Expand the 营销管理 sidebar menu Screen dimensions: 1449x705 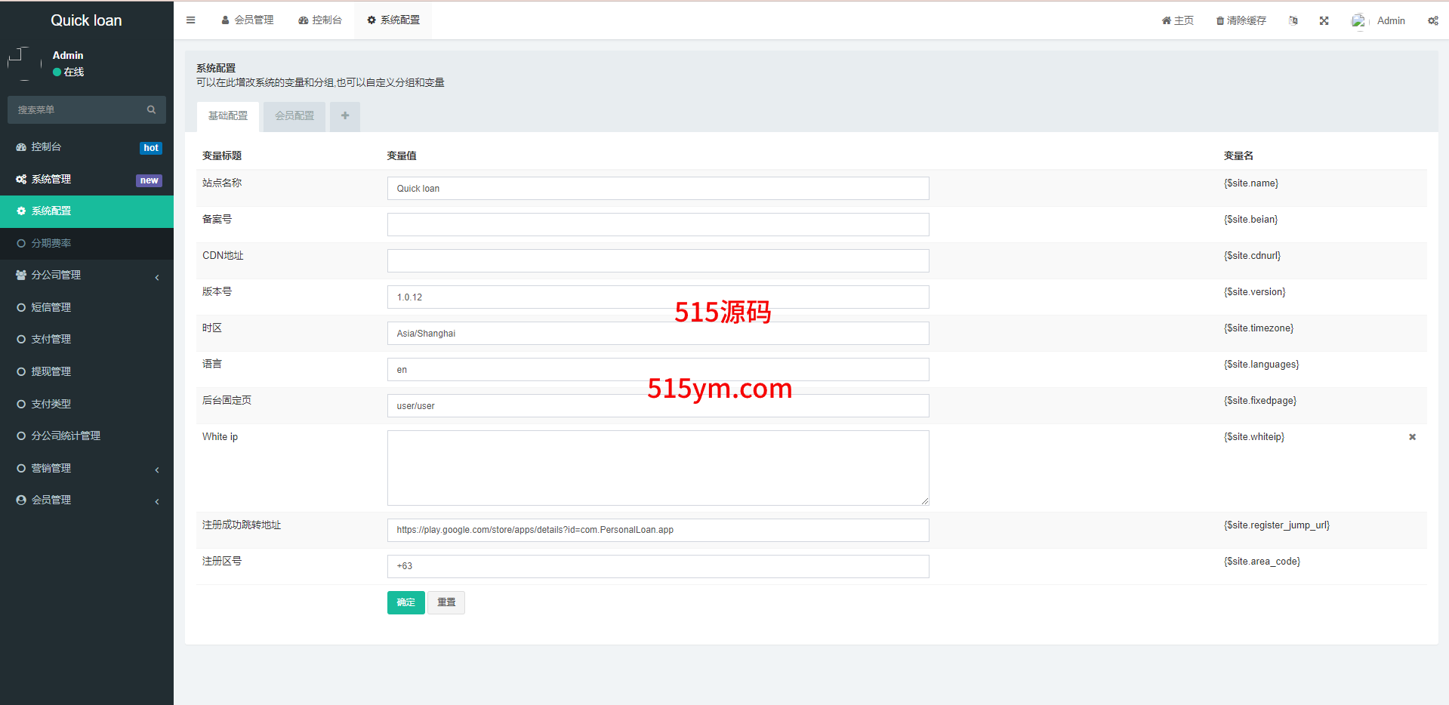[86, 469]
